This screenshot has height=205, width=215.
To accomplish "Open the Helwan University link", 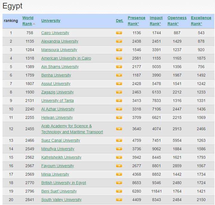I will coord(57,118).
